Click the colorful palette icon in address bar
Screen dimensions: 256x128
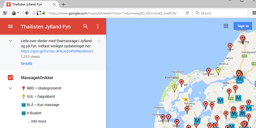[x=39, y=13]
